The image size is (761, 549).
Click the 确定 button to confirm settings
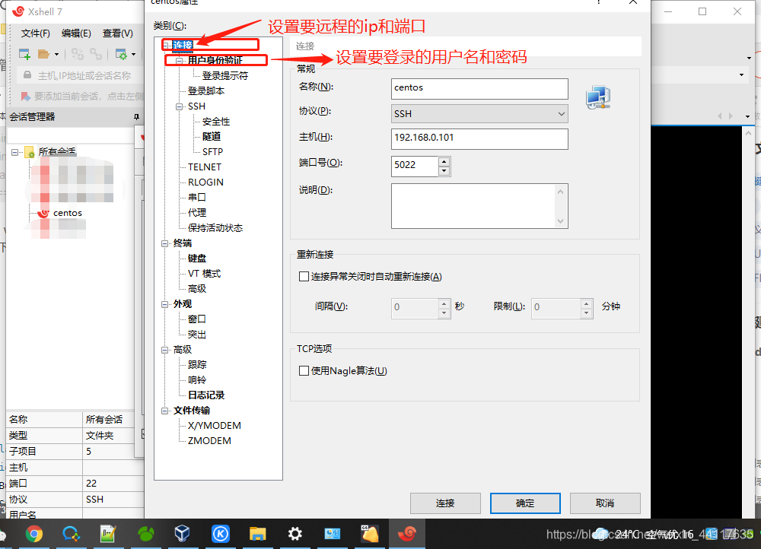524,503
